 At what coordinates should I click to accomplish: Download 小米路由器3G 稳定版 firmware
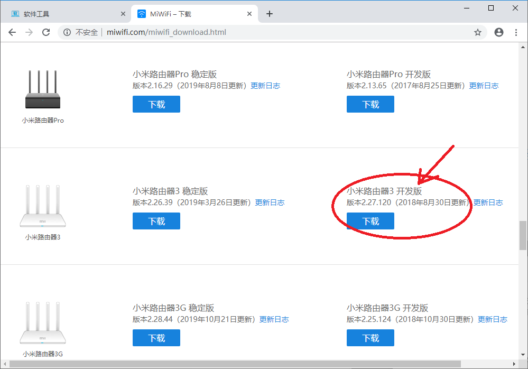click(x=156, y=338)
